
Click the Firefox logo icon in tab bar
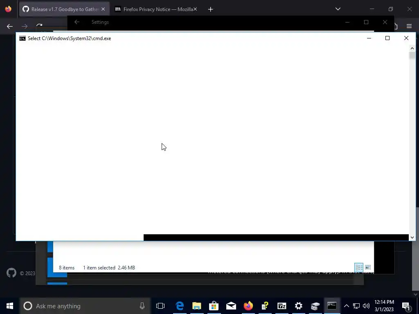coord(8,9)
